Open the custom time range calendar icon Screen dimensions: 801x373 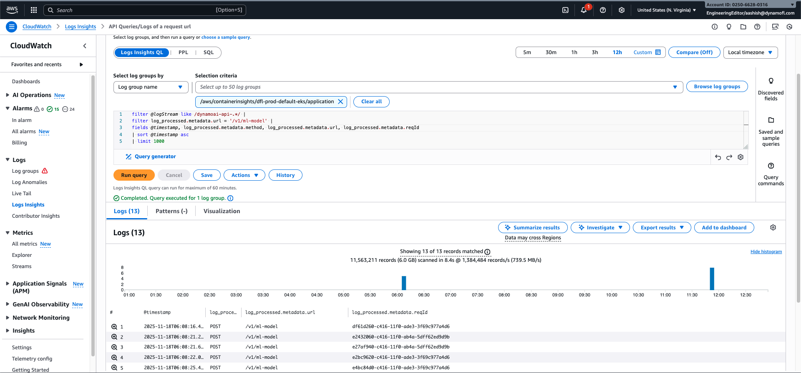pyautogui.click(x=658, y=52)
